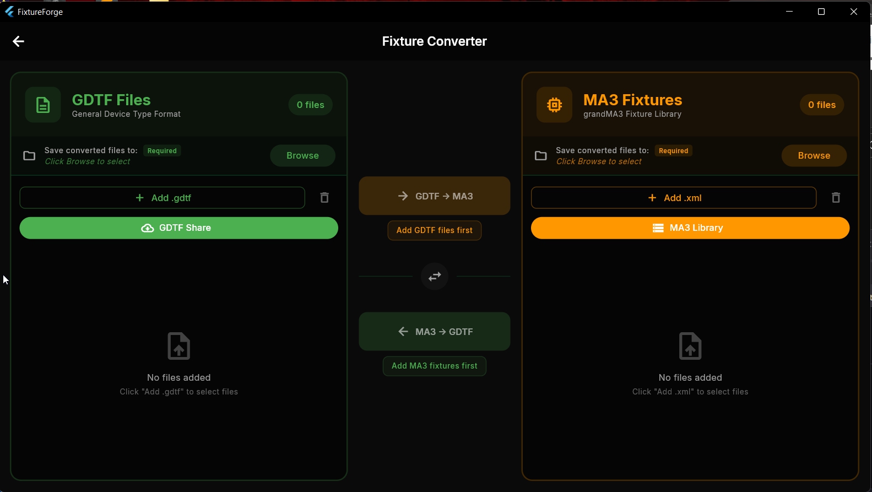Click the swap direction icon between conversion buttons

[434, 276]
